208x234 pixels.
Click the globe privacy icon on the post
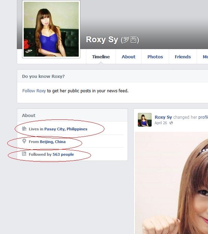tap(171, 123)
